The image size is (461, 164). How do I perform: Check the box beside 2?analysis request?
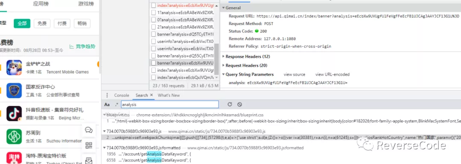tap(154, 27)
